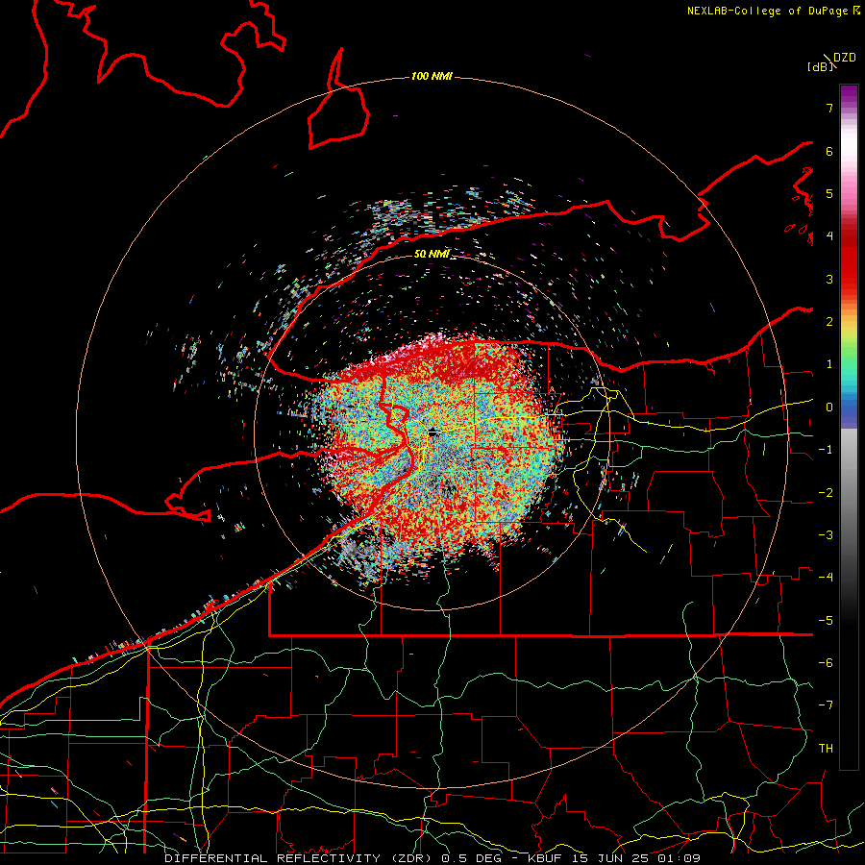The width and height of the screenshot is (865, 865).
Task: Select the 2 value on the color scale
Action: pos(829,322)
